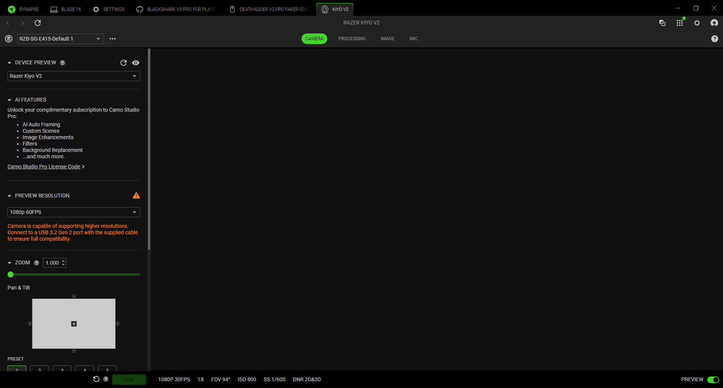Click the Zoom help question icon
Screen dimensions: 723x388
click(37, 263)
